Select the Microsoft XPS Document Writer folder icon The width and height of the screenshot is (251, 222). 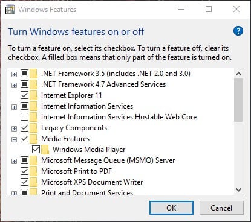click(34, 182)
